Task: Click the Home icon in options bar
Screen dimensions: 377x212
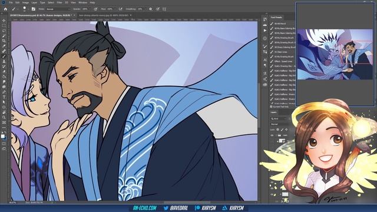Action: tap(5, 9)
